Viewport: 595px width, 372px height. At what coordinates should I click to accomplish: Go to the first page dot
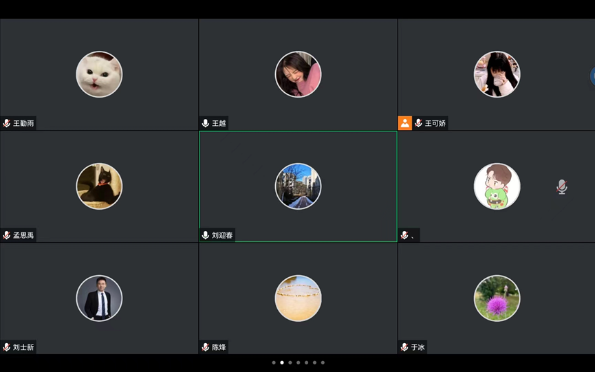pos(274,362)
